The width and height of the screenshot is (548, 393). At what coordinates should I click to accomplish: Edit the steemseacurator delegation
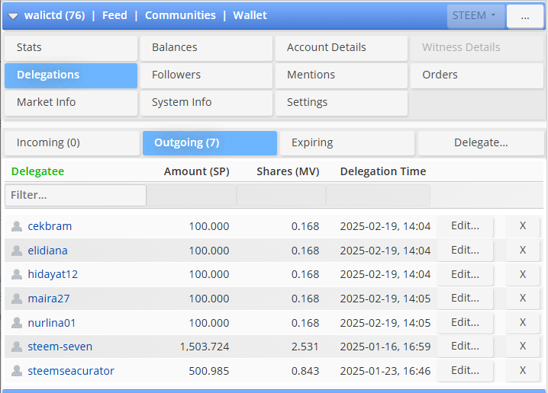(465, 370)
